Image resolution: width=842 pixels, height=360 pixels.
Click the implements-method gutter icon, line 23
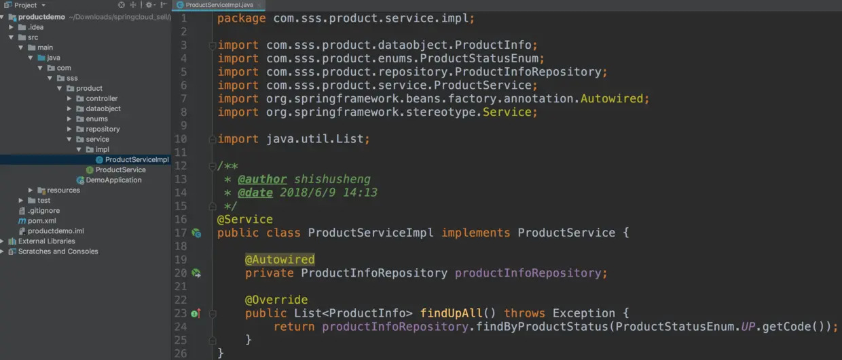[196, 313]
